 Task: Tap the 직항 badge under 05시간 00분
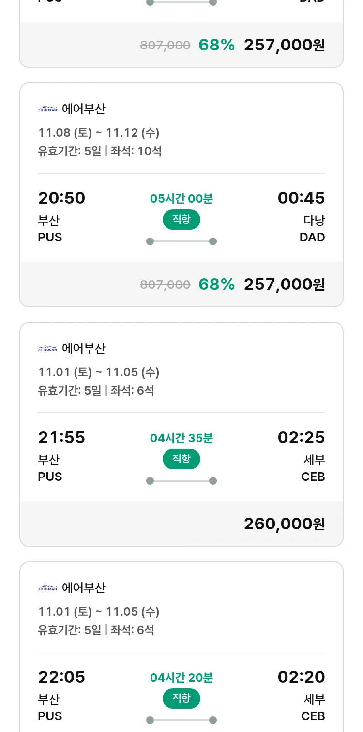coord(181,220)
